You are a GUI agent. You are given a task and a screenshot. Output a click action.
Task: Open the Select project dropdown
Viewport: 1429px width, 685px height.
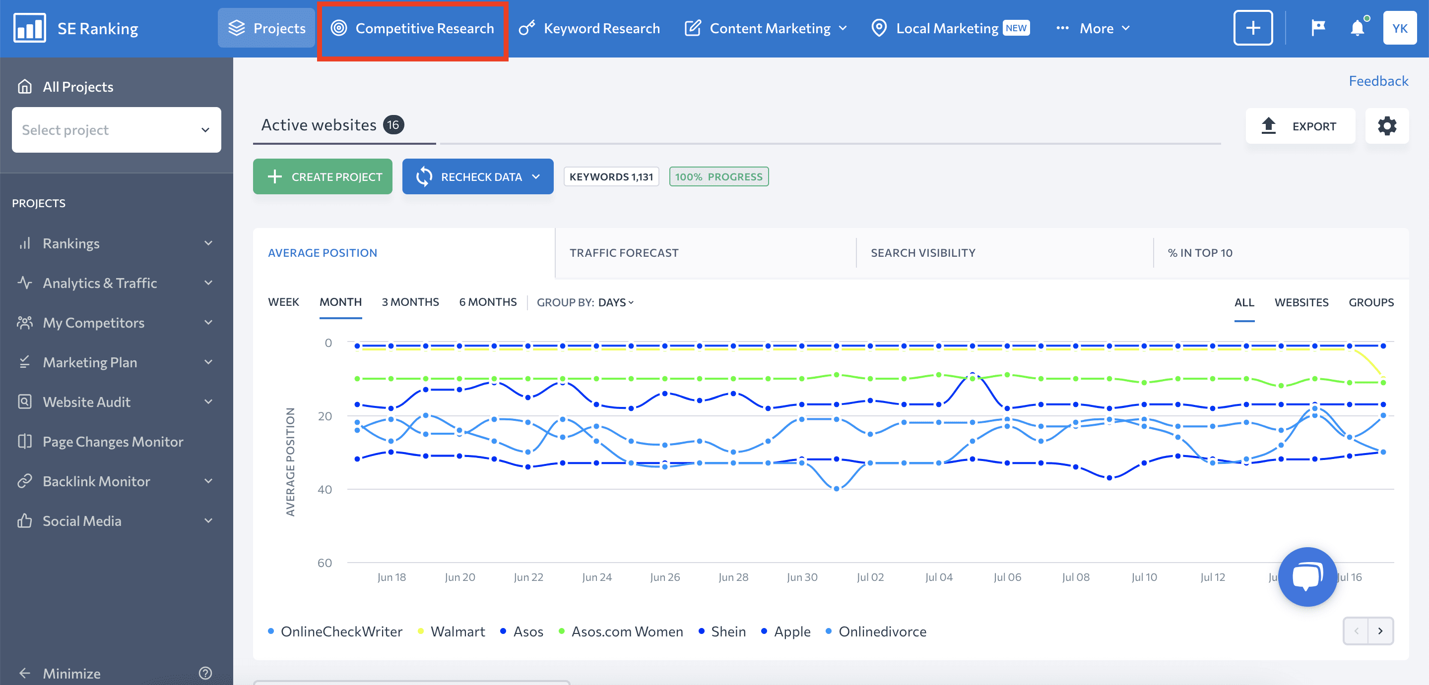pyautogui.click(x=117, y=130)
